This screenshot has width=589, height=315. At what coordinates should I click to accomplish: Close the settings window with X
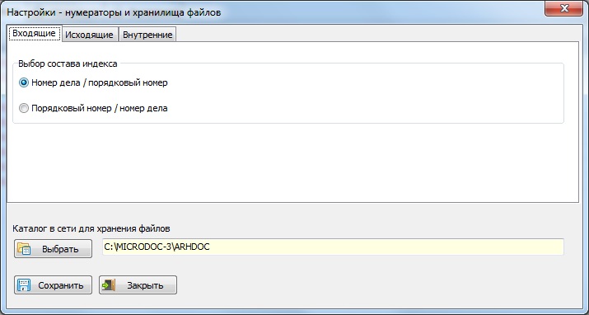pyautogui.click(x=563, y=8)
